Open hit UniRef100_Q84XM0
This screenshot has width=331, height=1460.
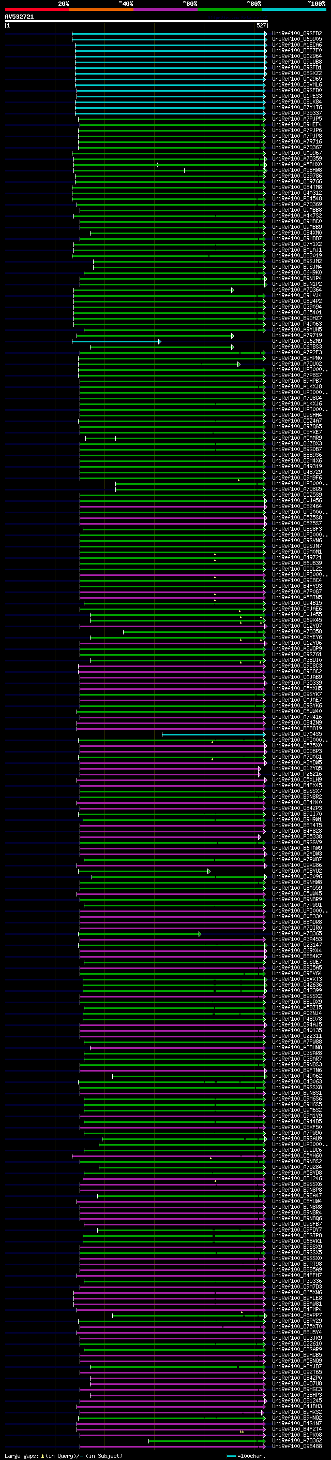[296, 233]
